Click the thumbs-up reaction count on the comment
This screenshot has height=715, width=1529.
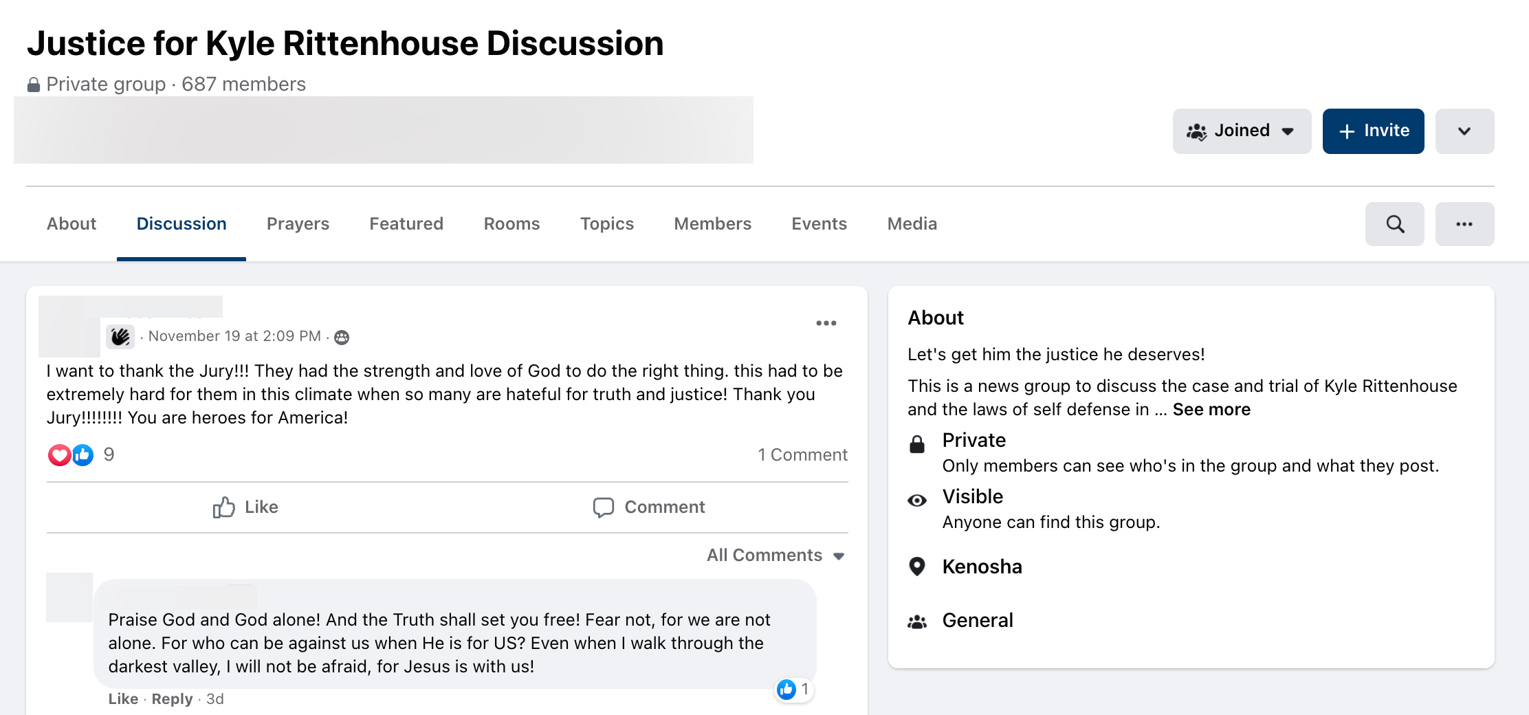tap(793, 690)
